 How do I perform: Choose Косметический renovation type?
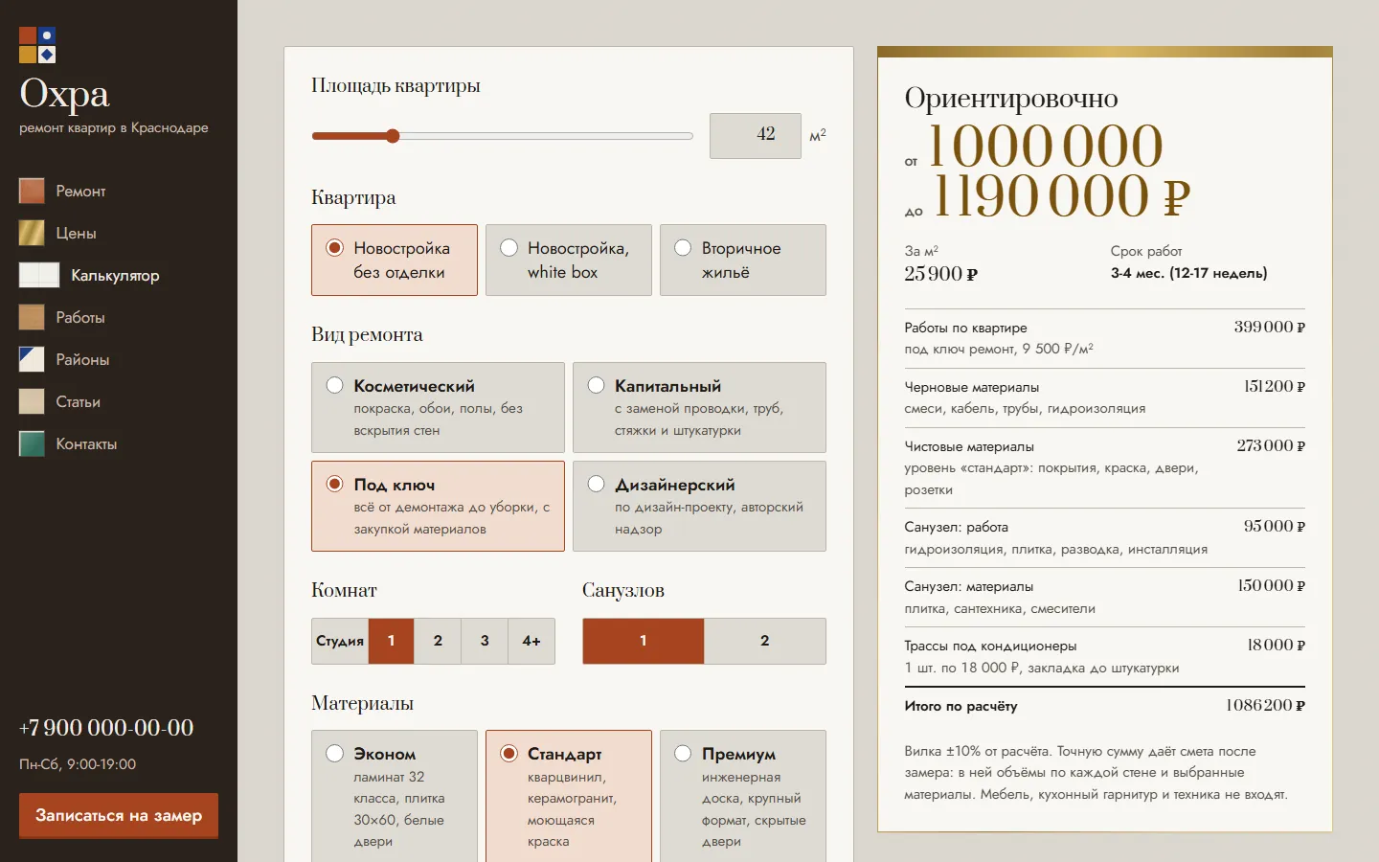438,407
